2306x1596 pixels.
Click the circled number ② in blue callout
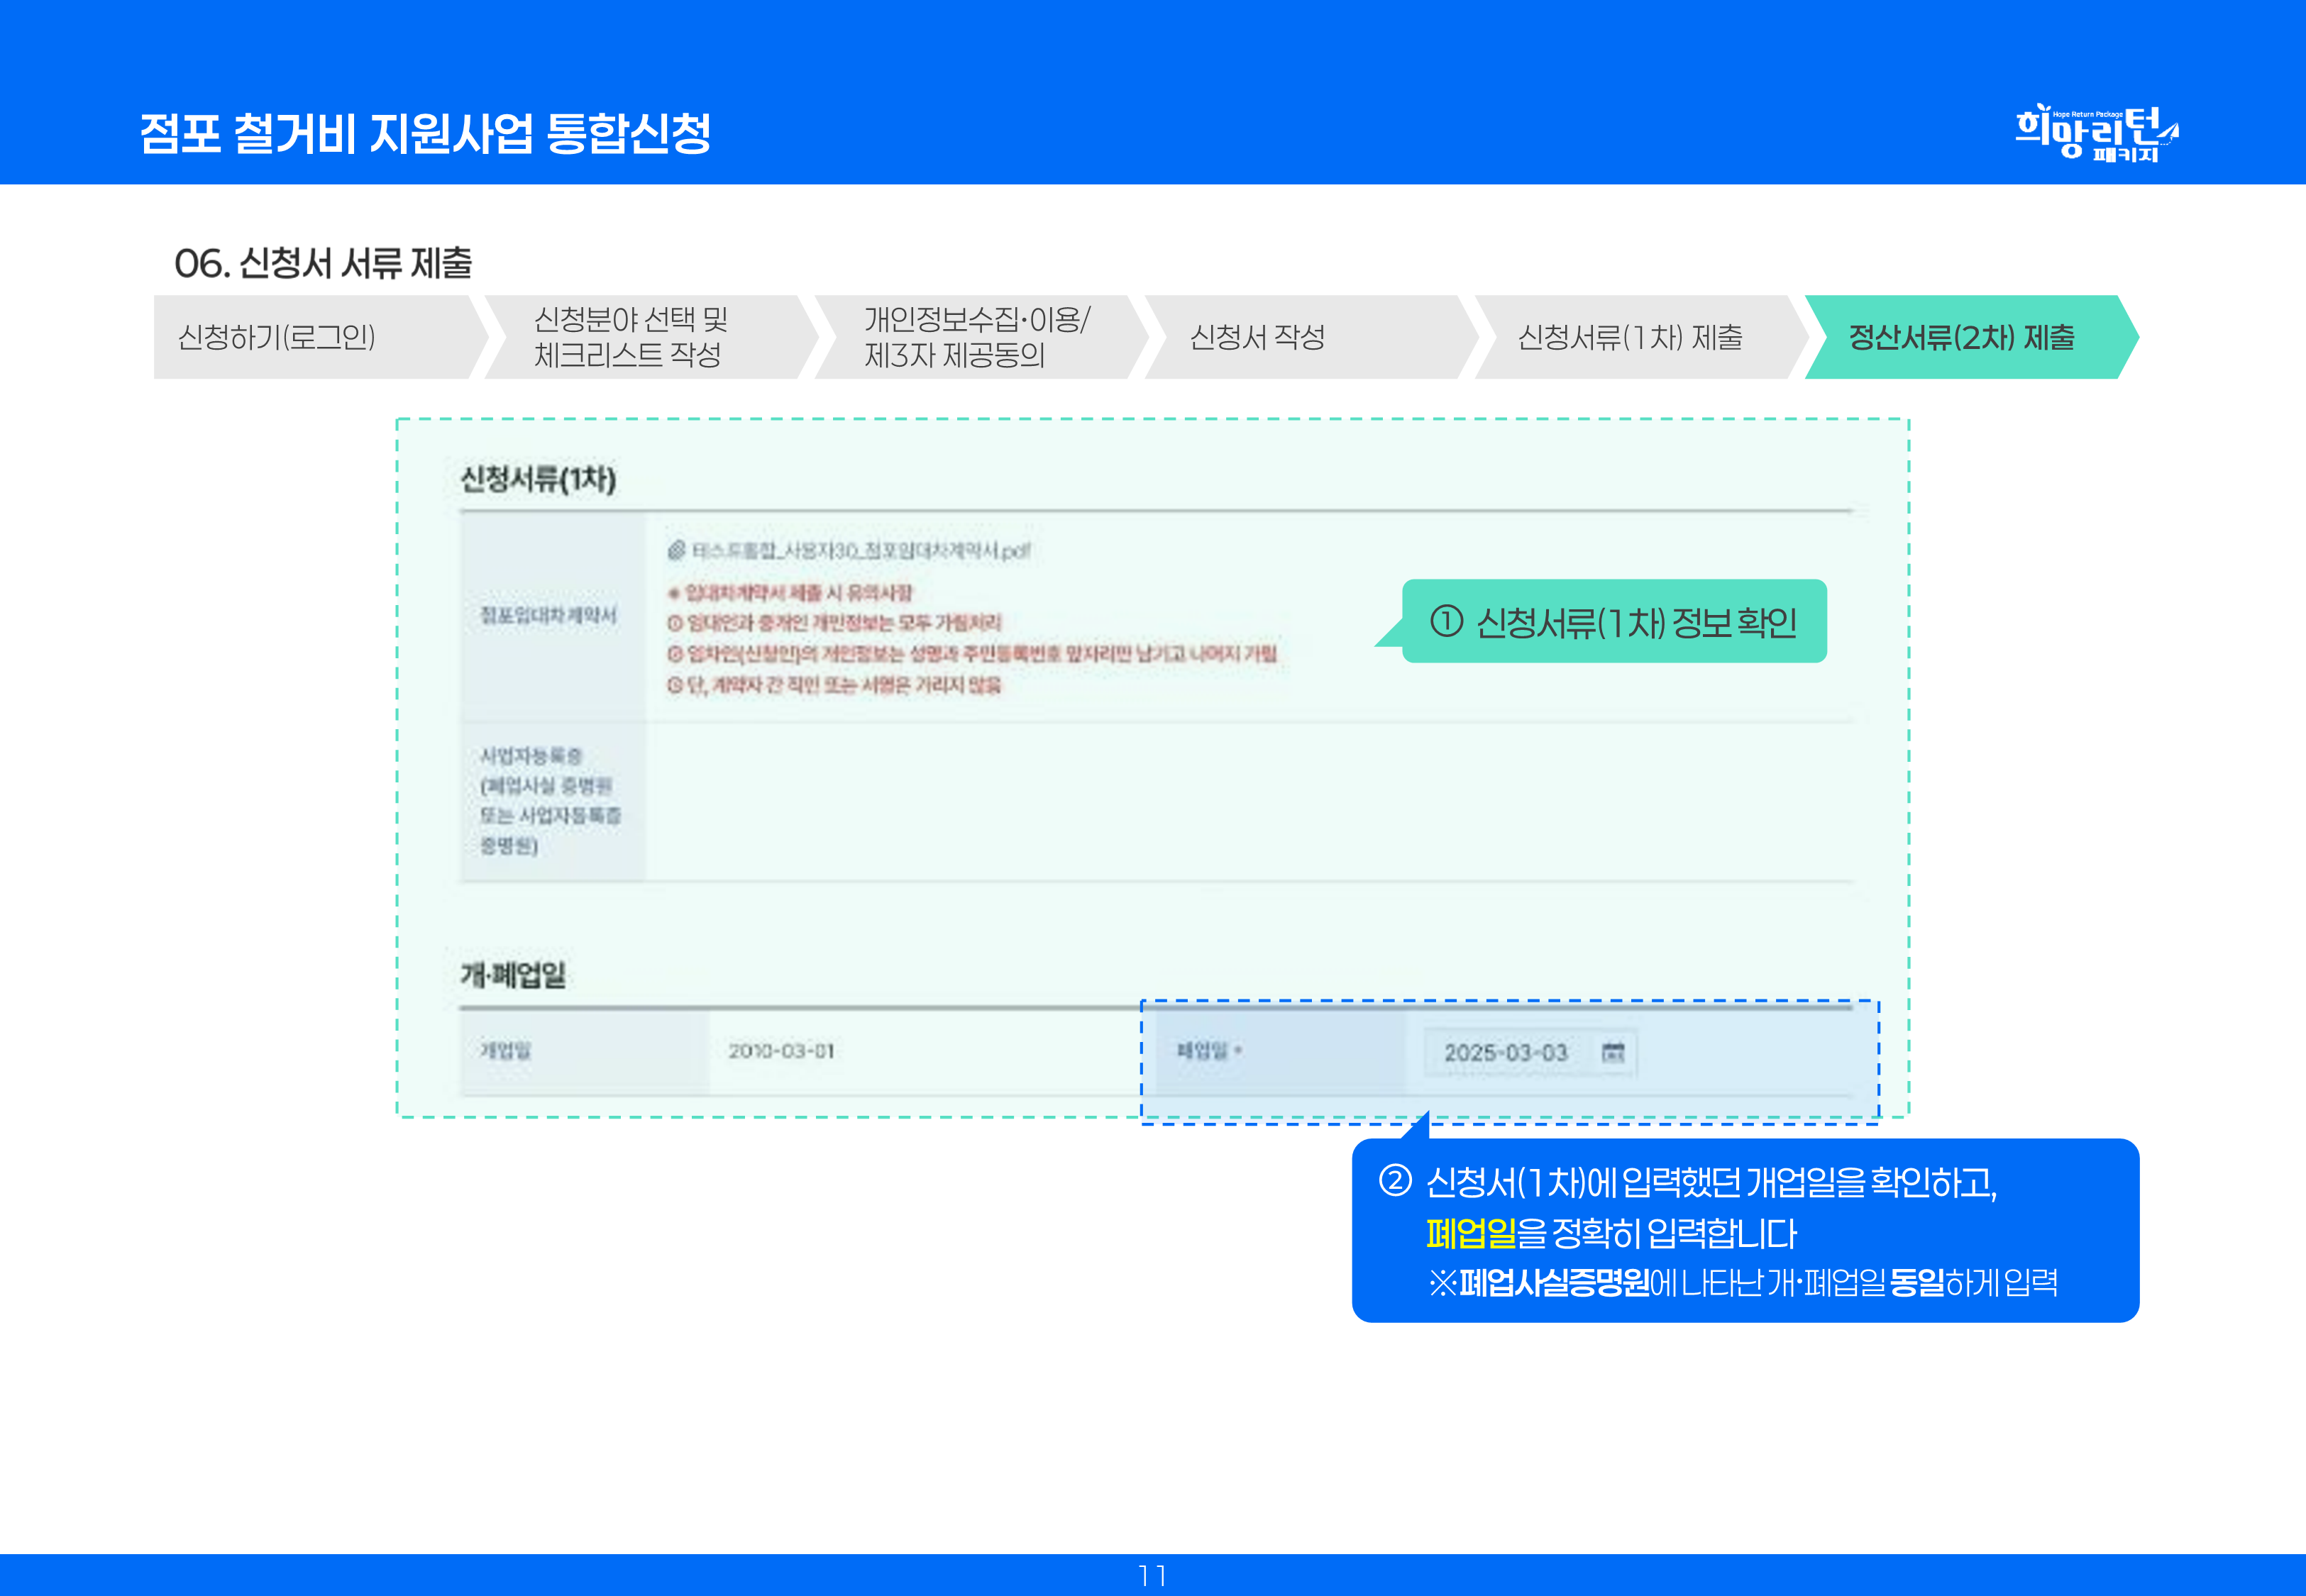(x=1395, y=1181)
